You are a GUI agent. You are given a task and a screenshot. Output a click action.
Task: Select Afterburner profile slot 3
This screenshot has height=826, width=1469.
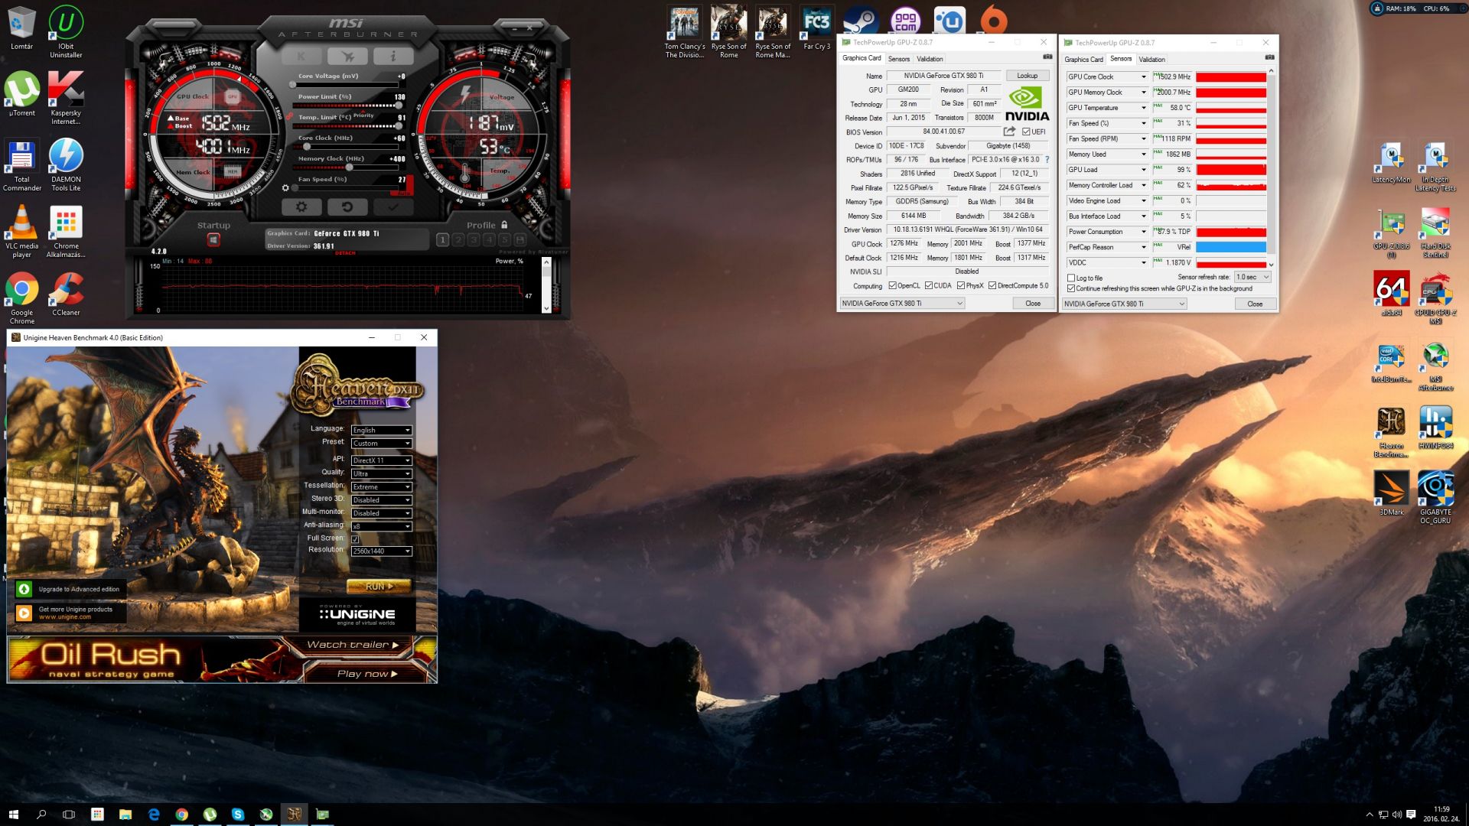tap(474, 240)
